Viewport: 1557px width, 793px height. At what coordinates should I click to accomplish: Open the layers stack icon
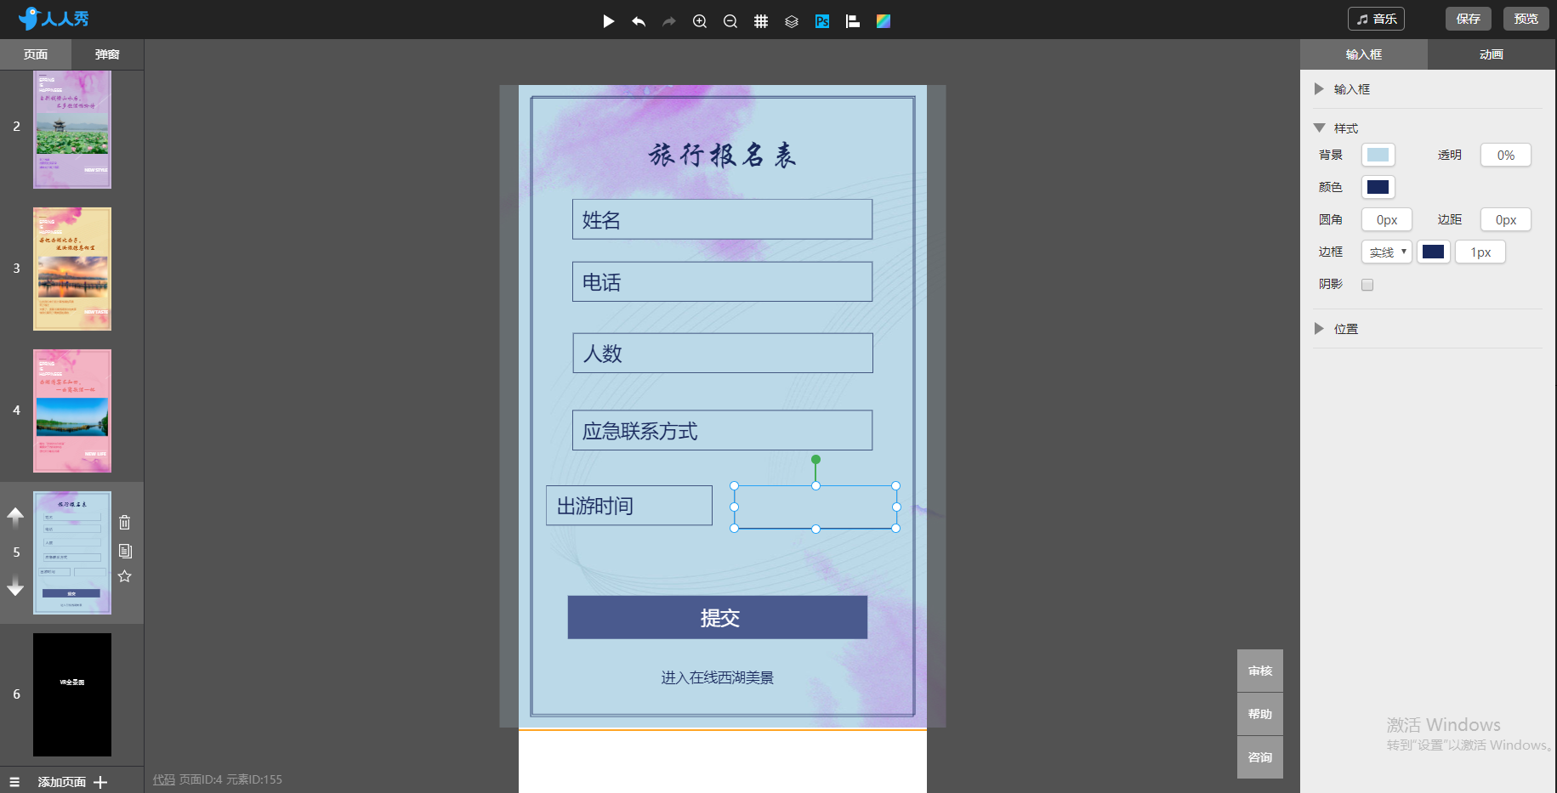coord(792,21)
